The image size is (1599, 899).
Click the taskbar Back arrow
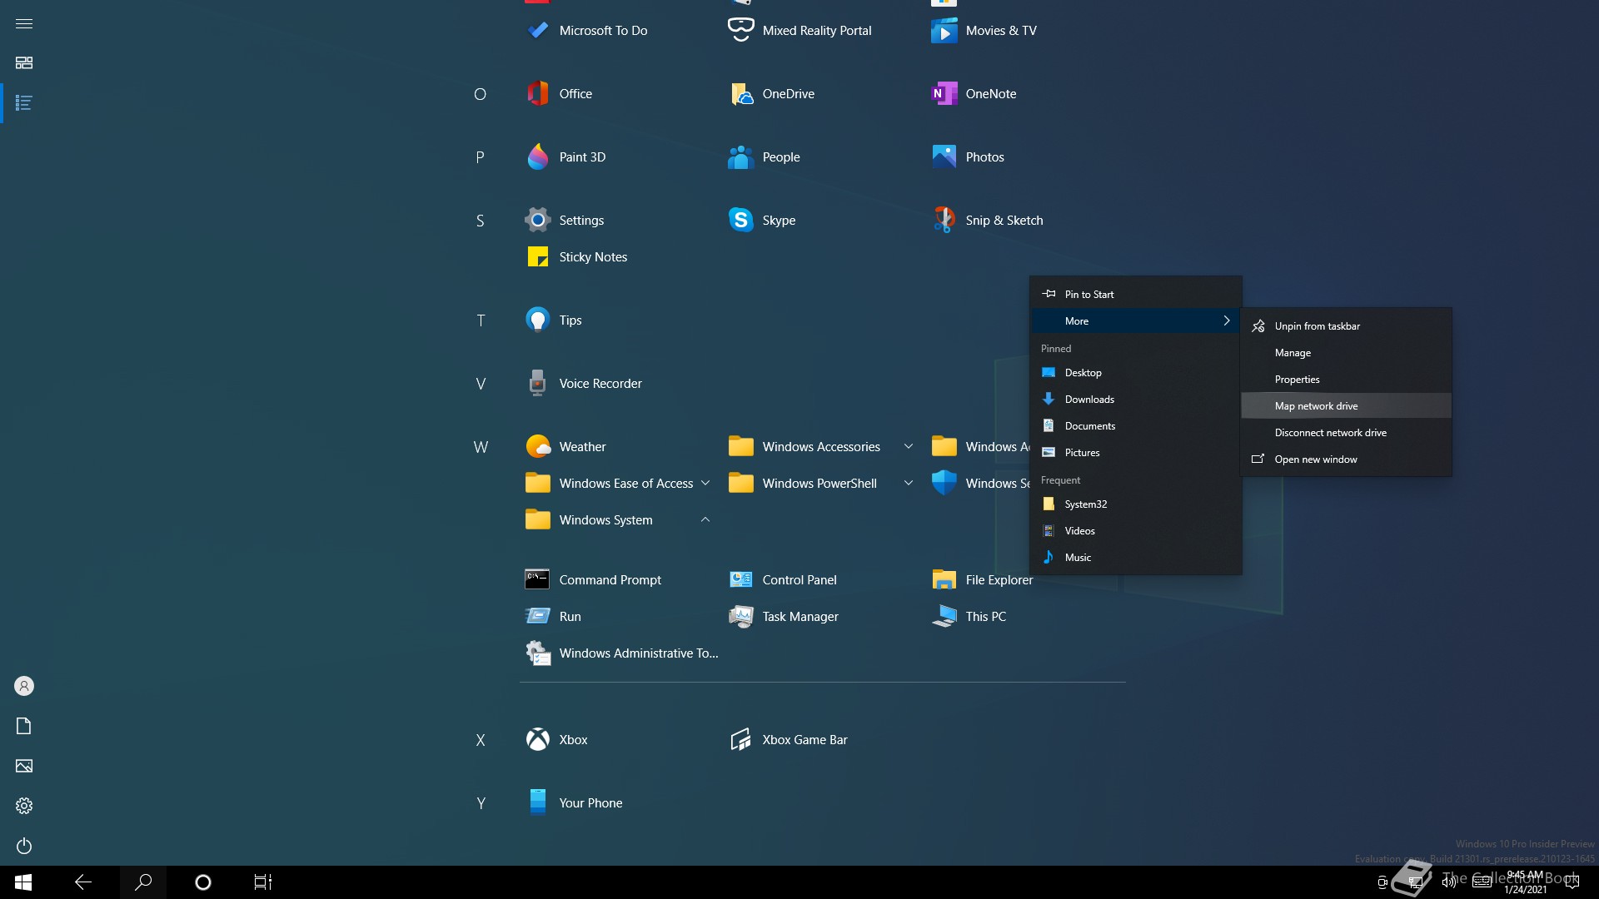(x=83, y=882)
